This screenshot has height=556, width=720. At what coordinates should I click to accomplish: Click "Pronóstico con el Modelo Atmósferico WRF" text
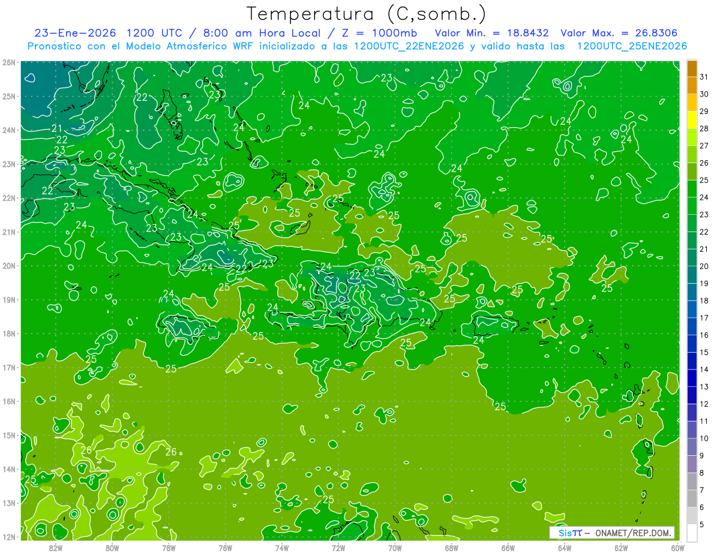[x=141, y=46]
